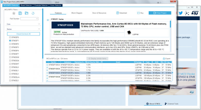This screenshot has height=110, width=201.
Task: Export the MCU list
Action: 166,58
